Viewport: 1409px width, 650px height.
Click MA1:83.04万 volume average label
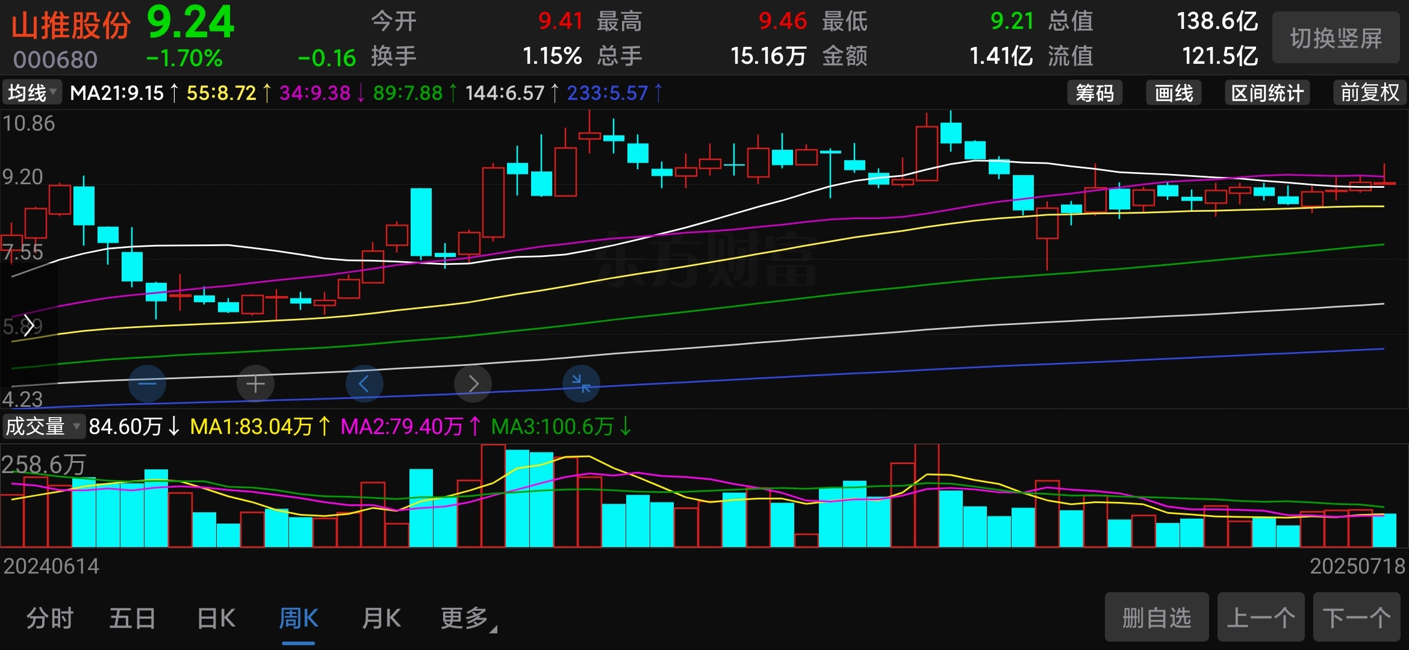pos(252,427)
